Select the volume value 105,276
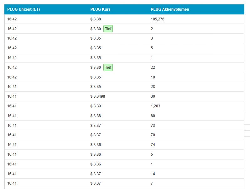Image resolution: width=250 pixels, height=189 pixels. point(158,19)
